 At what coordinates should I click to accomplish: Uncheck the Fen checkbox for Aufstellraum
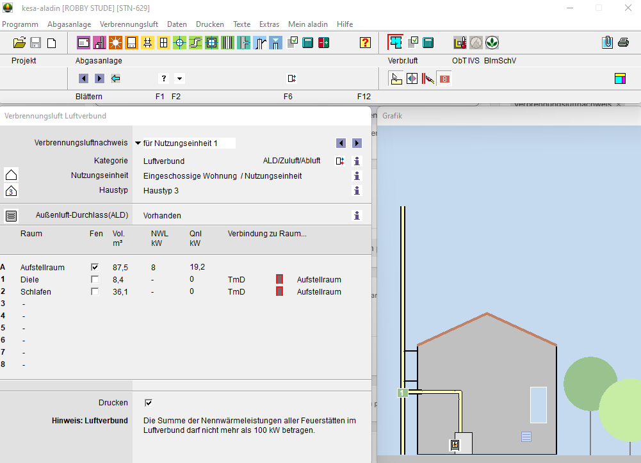(95, 267)
